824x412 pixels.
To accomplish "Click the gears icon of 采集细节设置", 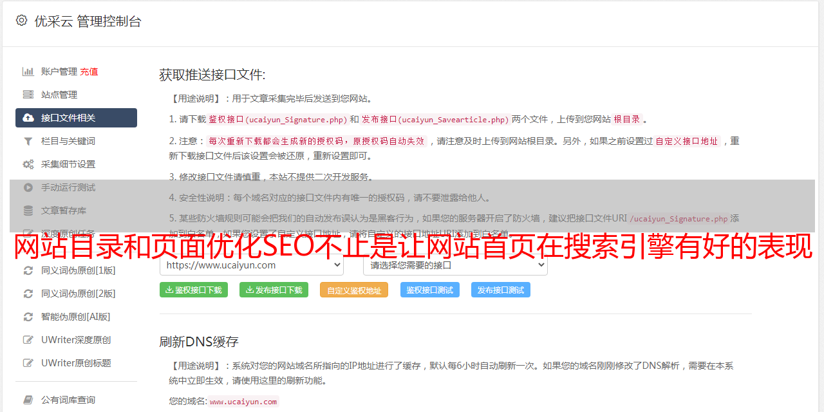I will [28, 164].
